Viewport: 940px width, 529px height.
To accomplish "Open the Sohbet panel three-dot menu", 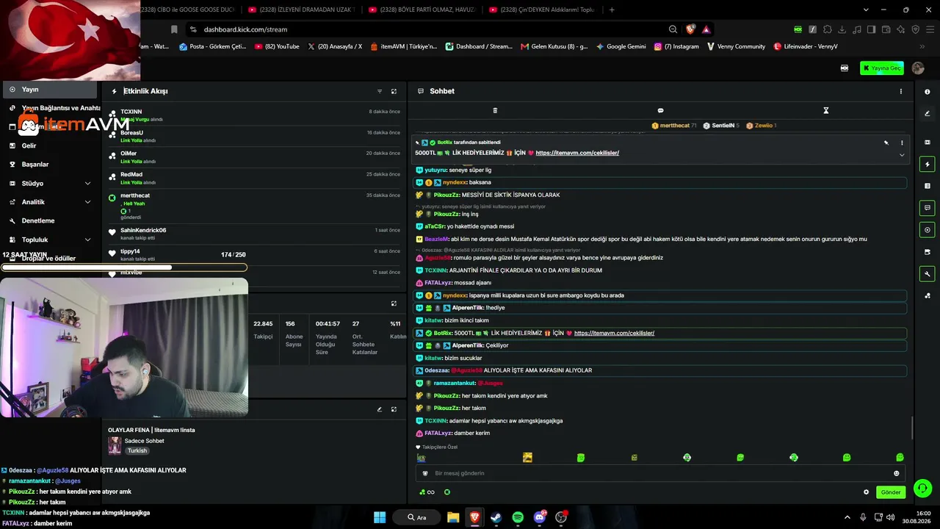I will 901,91.
